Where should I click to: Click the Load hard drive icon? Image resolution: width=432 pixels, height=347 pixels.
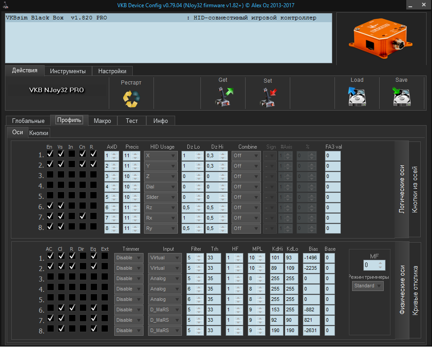pyautogui.click(x=357, y=96)
